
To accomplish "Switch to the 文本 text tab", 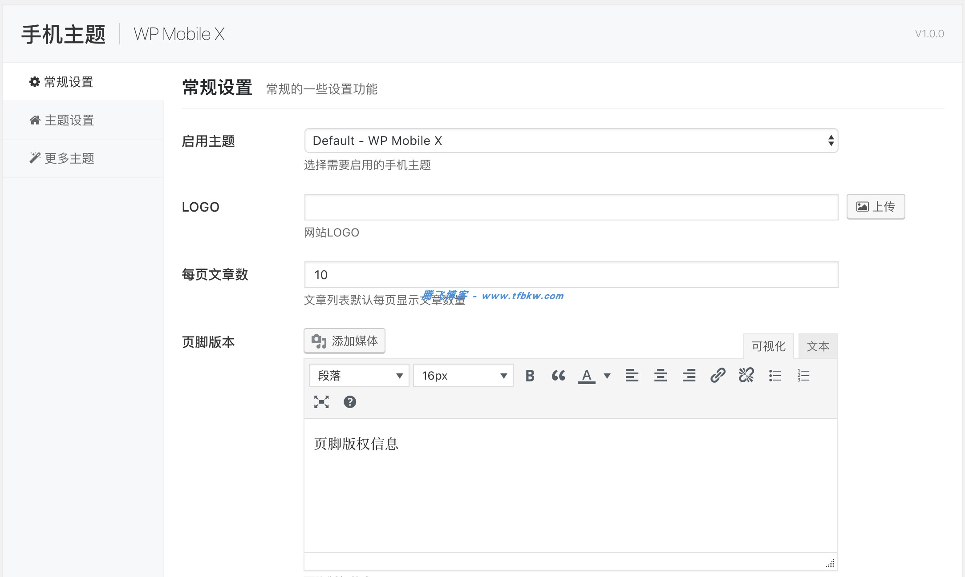I will [818, 346].
